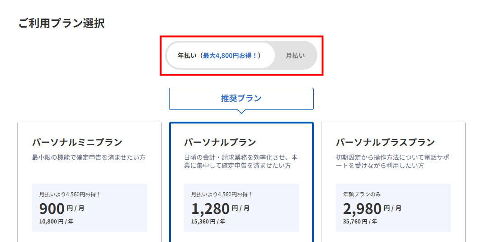Select the パーソナルプラスプラン card

pyautogui.click(x=393, y=182)
